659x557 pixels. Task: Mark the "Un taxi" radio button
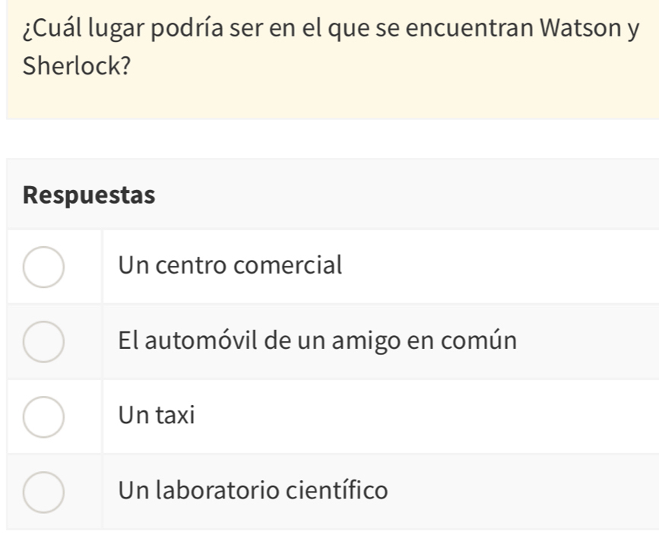pos(43,416)
